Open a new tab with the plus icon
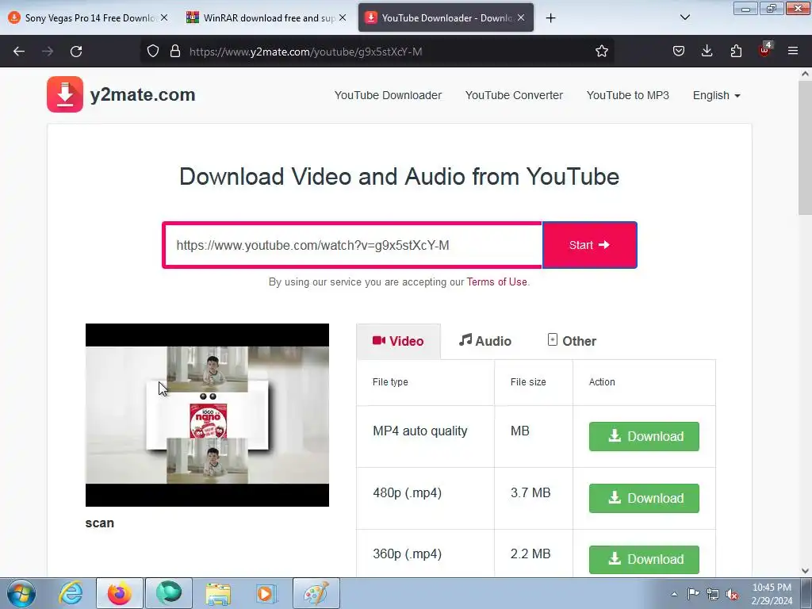812x609 pixels. pos(550,18)
